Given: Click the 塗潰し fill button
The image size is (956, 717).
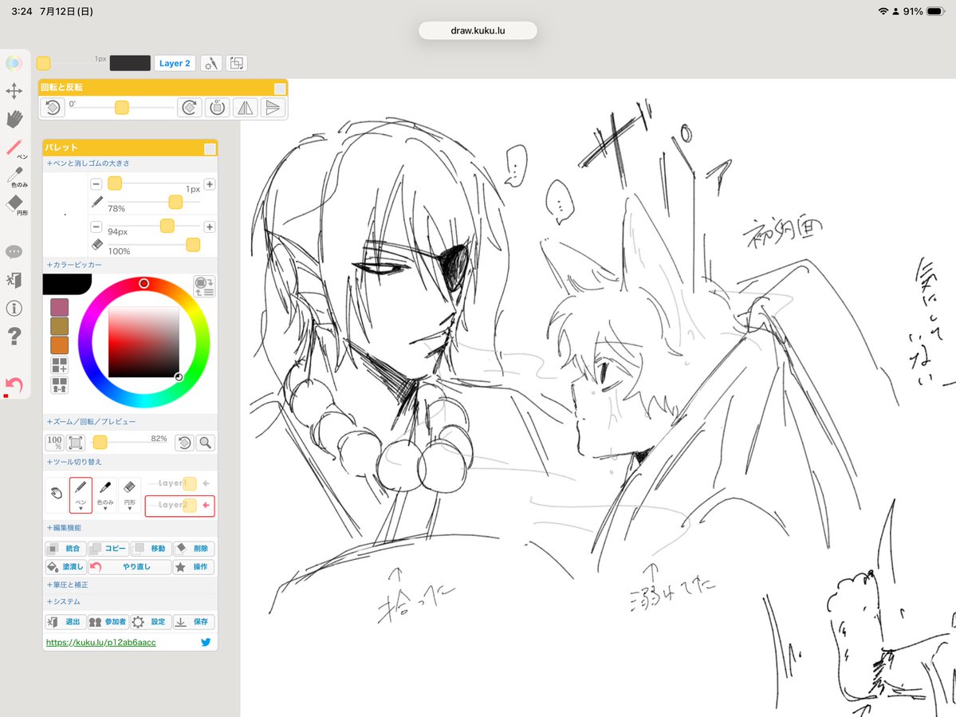Looking at the screenshot, I should point(66,566).
